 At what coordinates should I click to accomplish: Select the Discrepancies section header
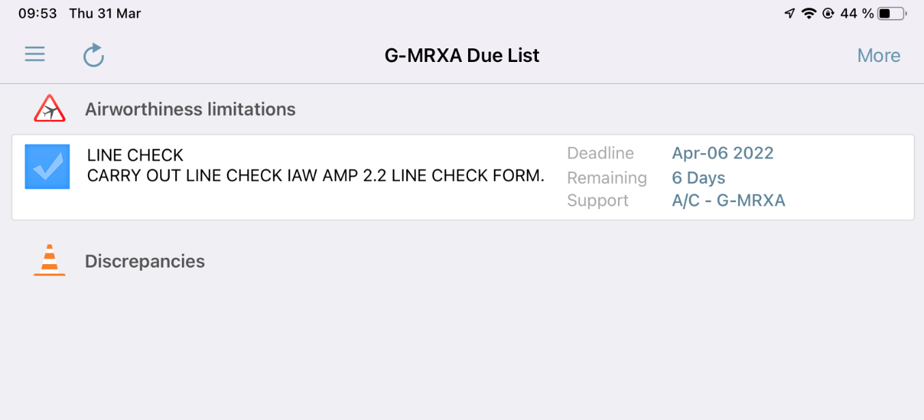pos(144,261)
